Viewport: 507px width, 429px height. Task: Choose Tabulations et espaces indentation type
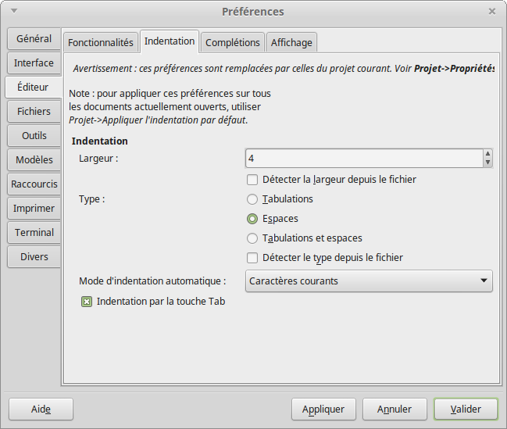(252, 238)
